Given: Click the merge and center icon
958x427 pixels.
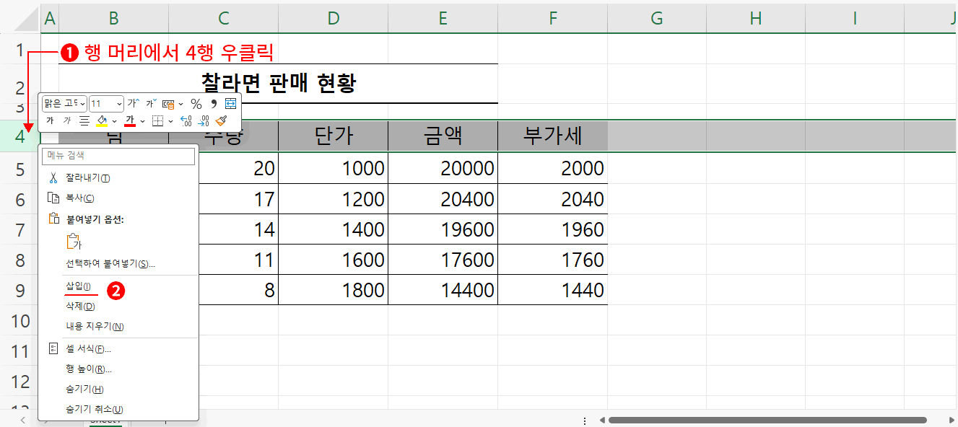Looking at the screenshot, I should tap(230, 104).
